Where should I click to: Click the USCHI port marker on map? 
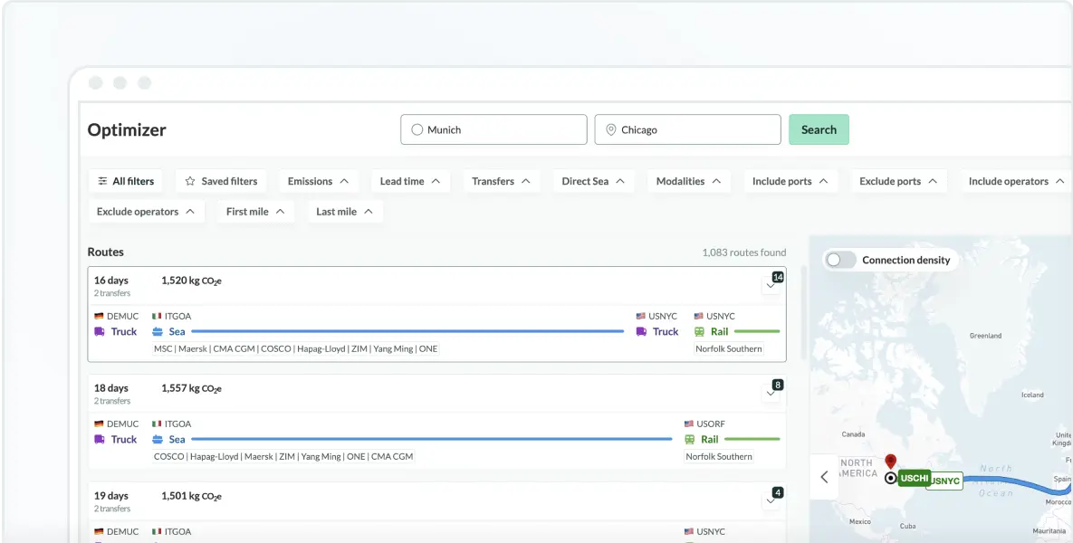coord(913,478)
